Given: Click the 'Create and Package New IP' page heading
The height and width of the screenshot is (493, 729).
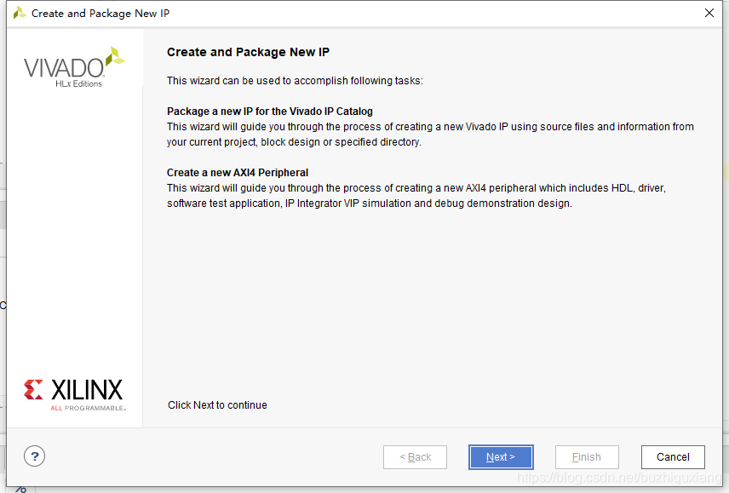Looking at the screenshot, I should [x=248, y=52].
